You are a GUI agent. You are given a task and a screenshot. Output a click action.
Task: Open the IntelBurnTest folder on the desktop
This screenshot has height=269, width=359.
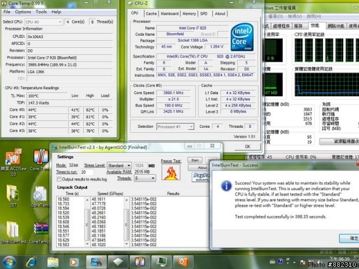pyautogui.click(x=13, y=232)
